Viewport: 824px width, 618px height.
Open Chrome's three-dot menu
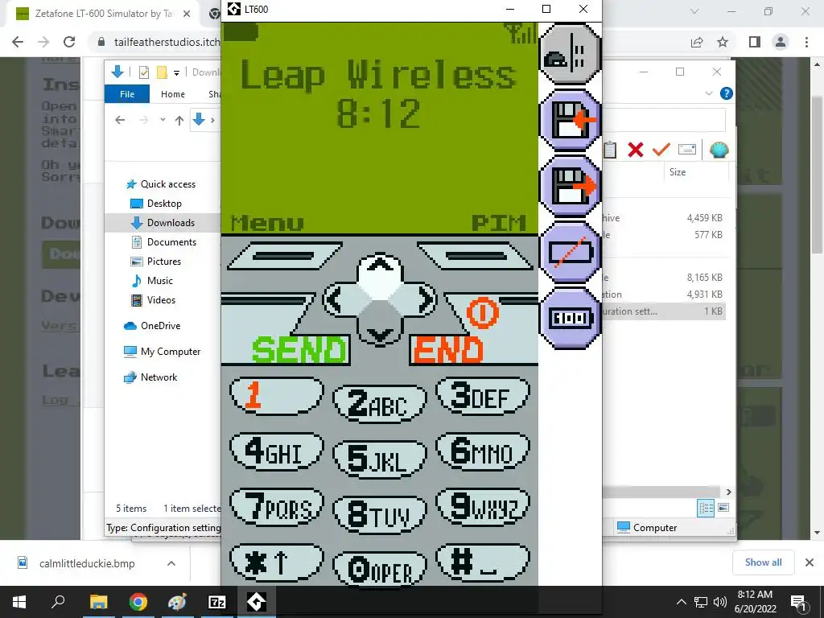(806, 42)
